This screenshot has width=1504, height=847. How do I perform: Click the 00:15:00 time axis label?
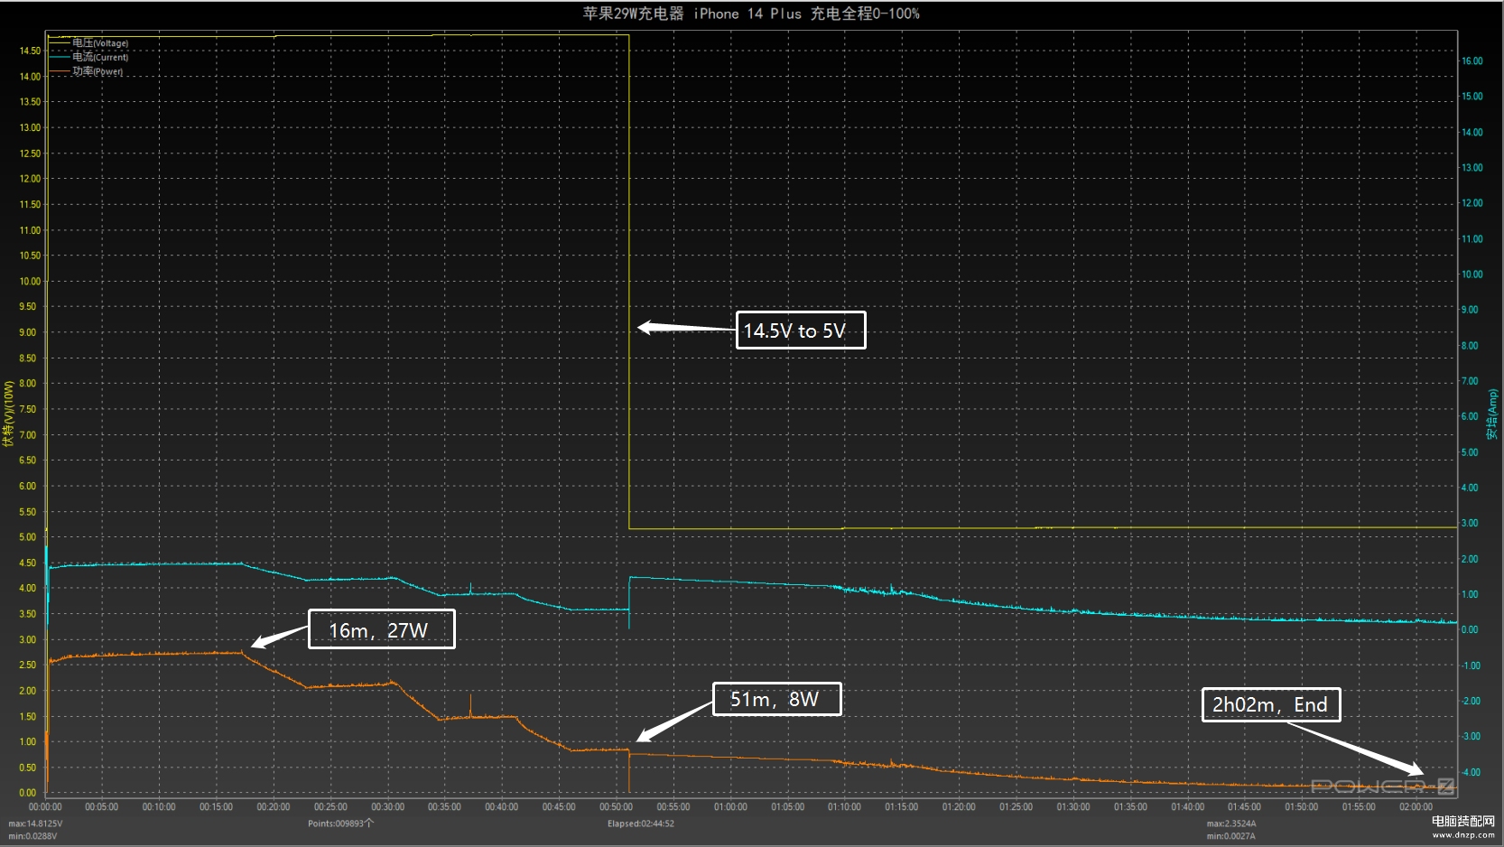[x=216, y=807]
